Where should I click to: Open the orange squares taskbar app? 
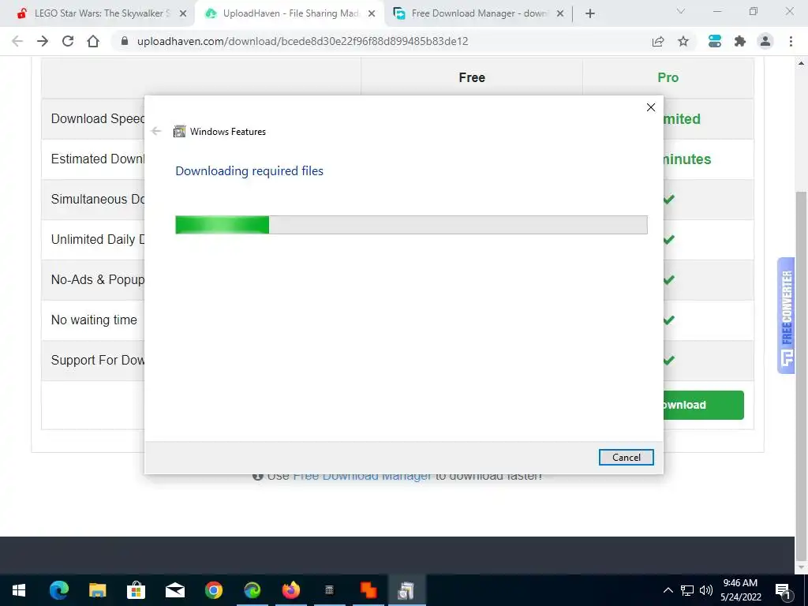tap(368, 590)
